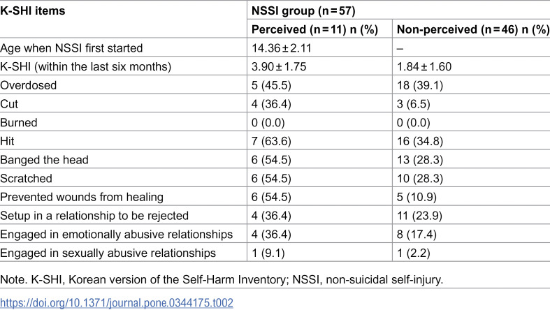Select the Burned row label
550x310 pixels.
(19, 123)
